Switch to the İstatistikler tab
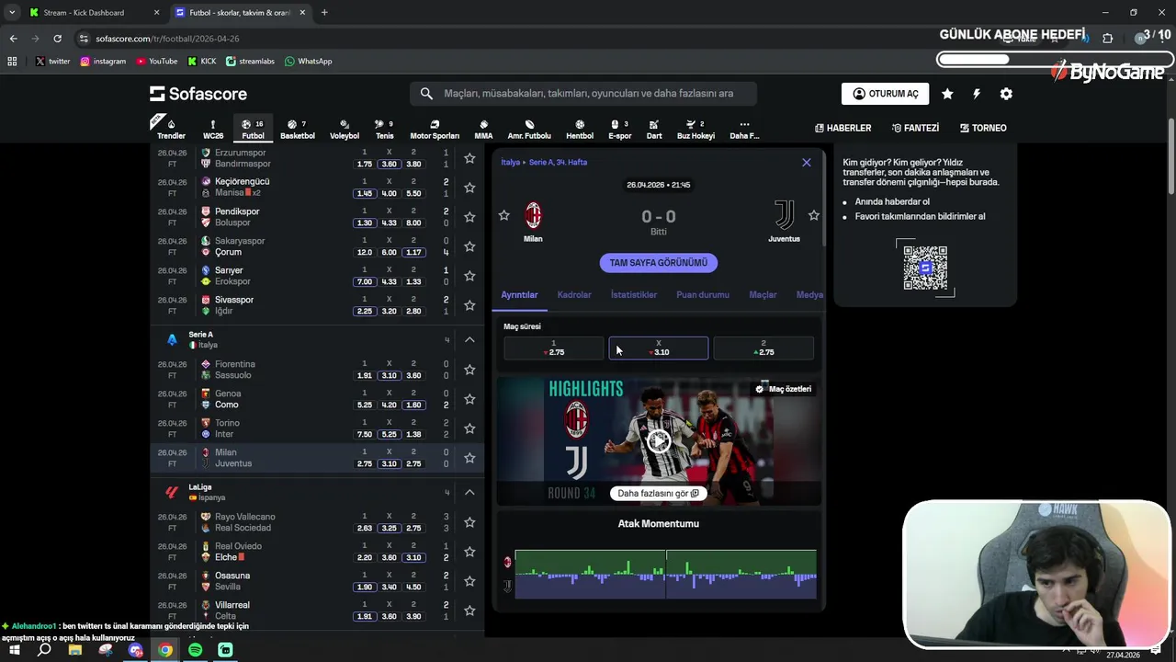Image resolution: width=1176 pixels, height=662 pixels. [634, 295]
